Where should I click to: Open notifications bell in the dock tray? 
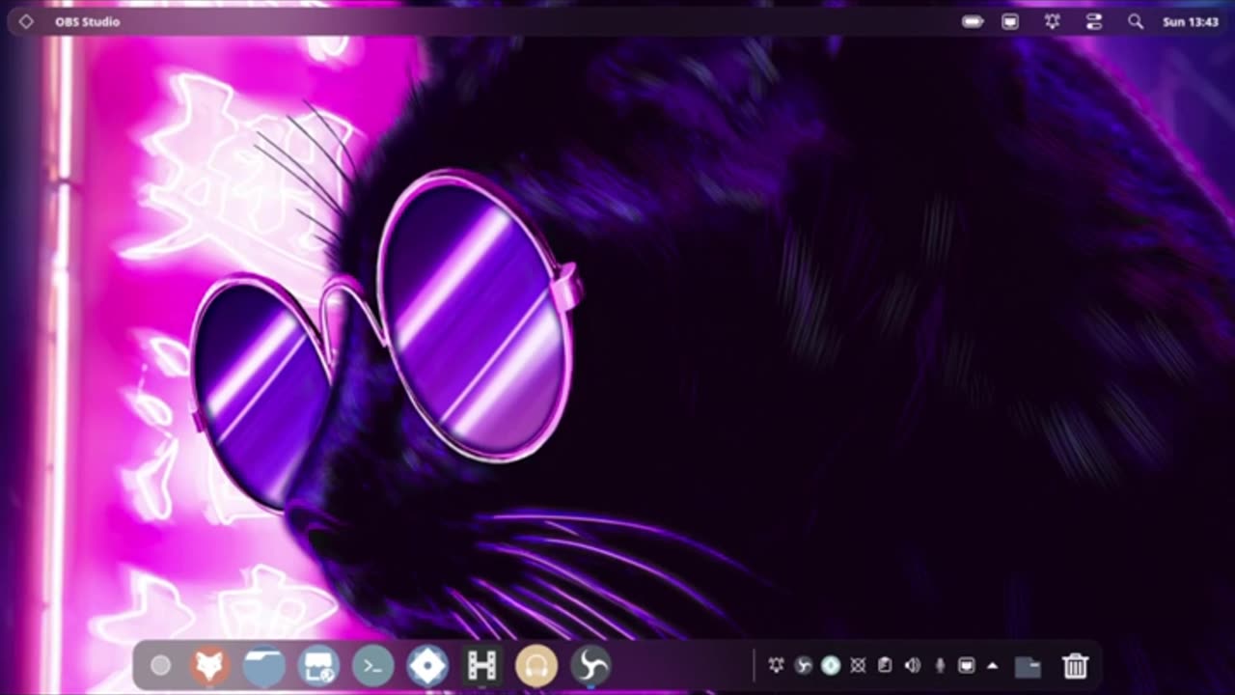(776, 665)
